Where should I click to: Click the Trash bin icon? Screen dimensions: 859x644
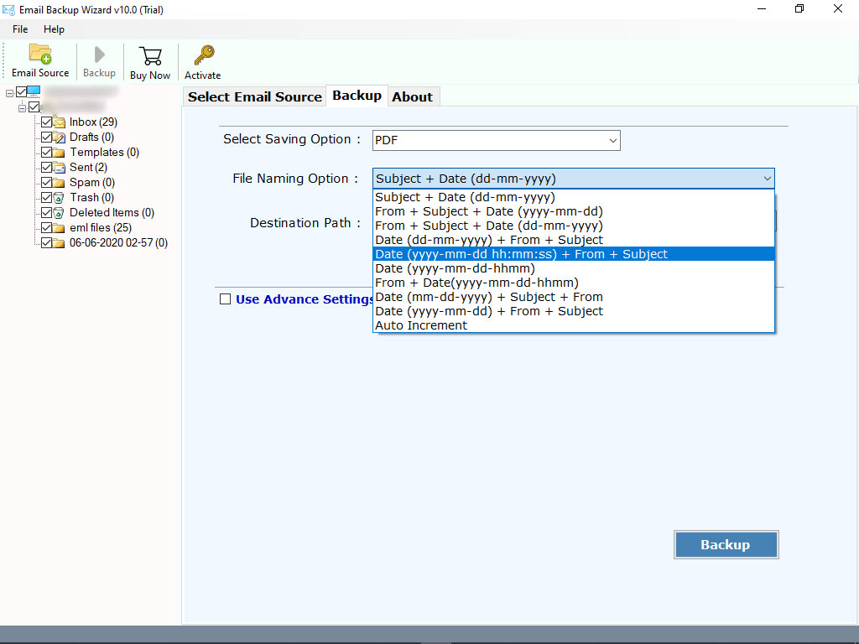(60, 198)
